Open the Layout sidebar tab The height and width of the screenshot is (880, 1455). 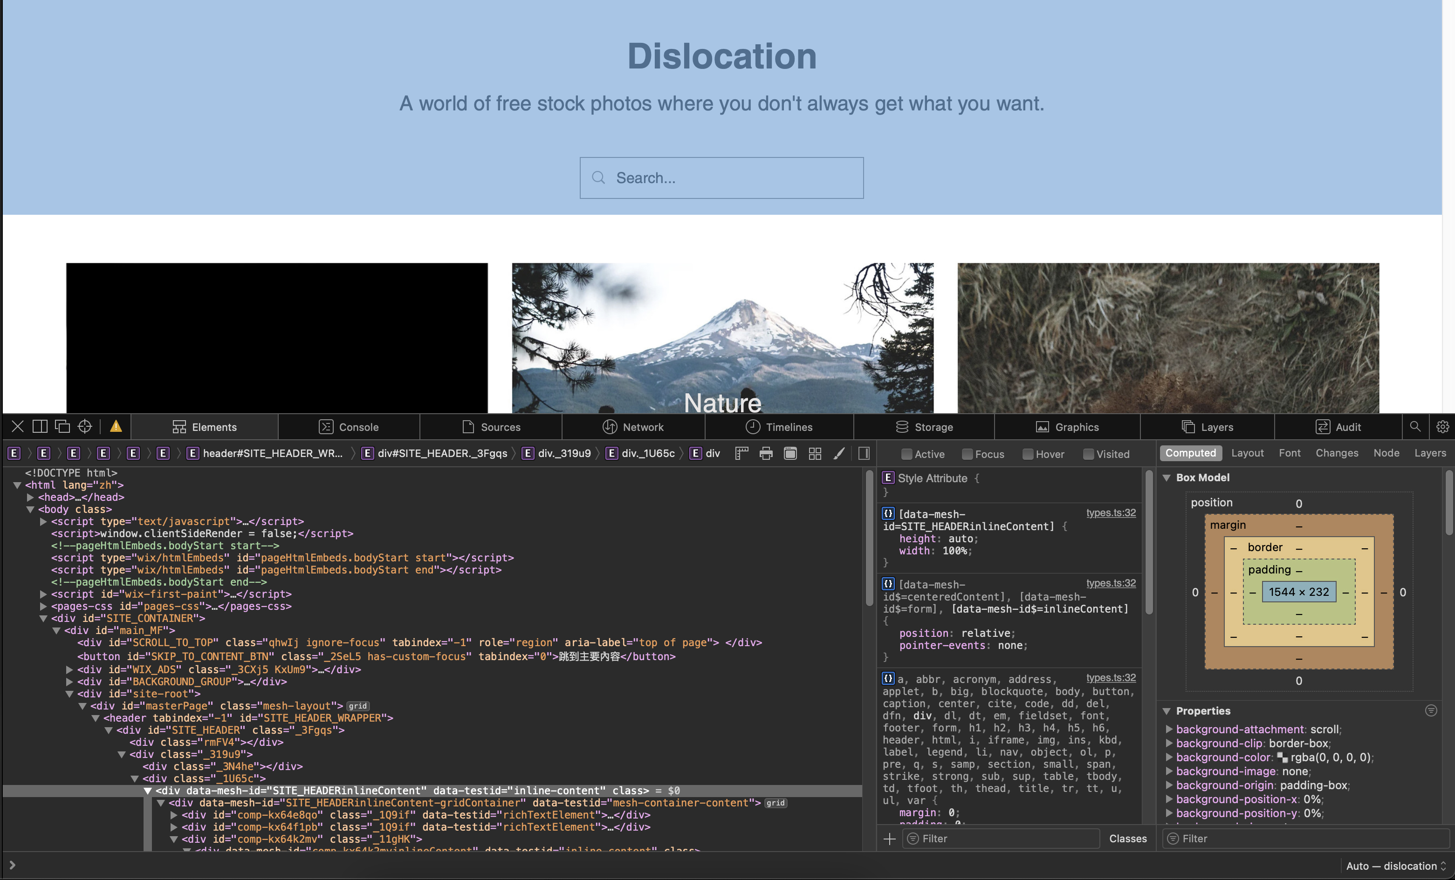1247,453
